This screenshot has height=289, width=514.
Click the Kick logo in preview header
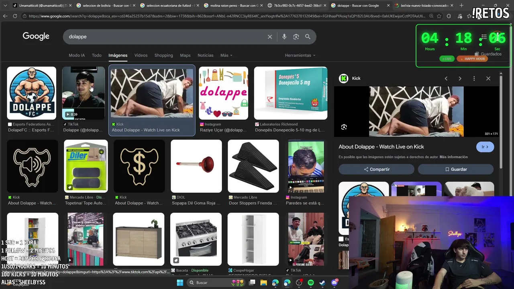[343, 78]
